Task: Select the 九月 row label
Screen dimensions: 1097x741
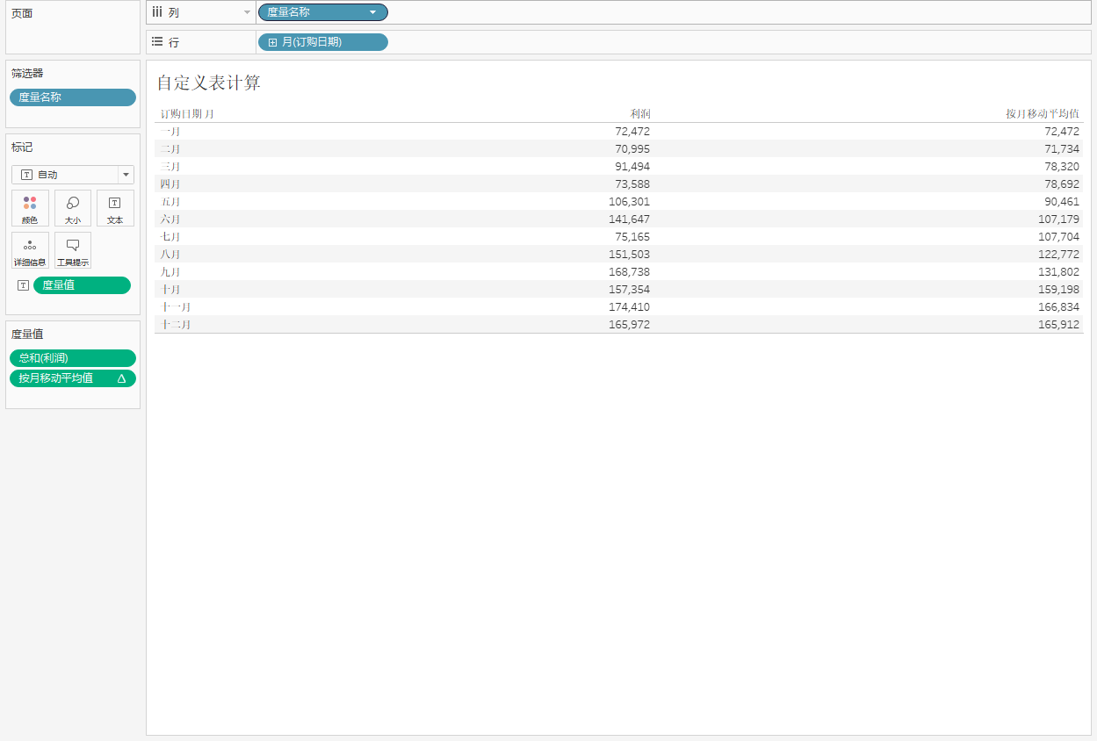Action: pyautogui.click(x=170, y=272)
